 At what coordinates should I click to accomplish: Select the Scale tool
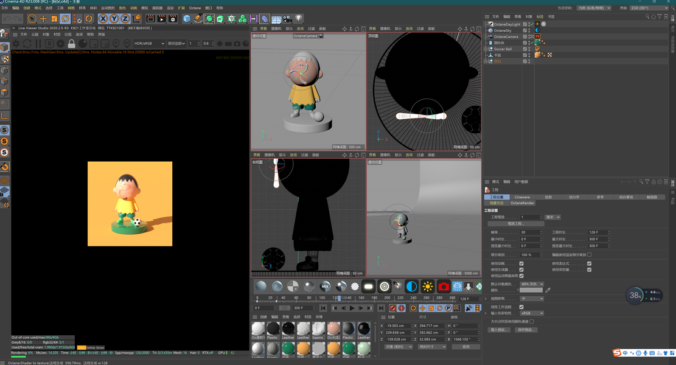[x=54, y=18]
